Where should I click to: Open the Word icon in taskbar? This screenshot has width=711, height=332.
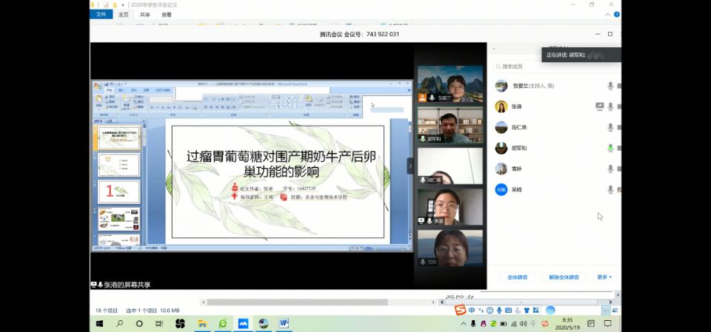pyautogui.click(x=284, y=324)
